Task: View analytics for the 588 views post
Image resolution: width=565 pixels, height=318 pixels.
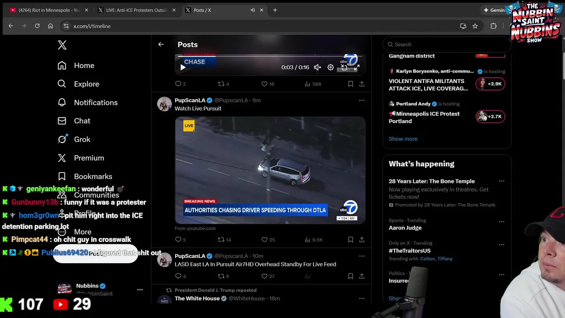Action: 313,84
